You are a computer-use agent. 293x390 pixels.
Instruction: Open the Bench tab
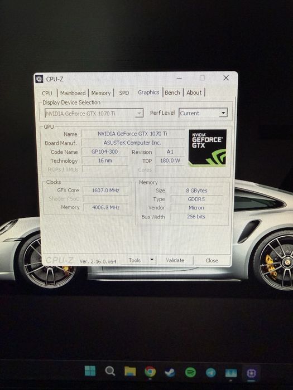[172, 92]
